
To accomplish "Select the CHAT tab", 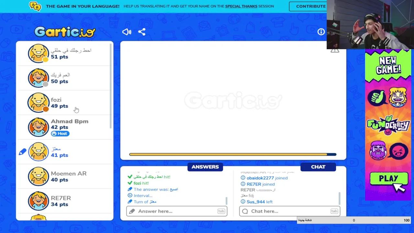I will pyautogui.click(x=318, y=167).
